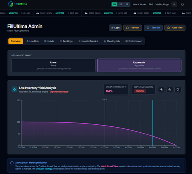Reset the yield chart zoom
This screenshot has width=192, height=174.
(178, 90)
